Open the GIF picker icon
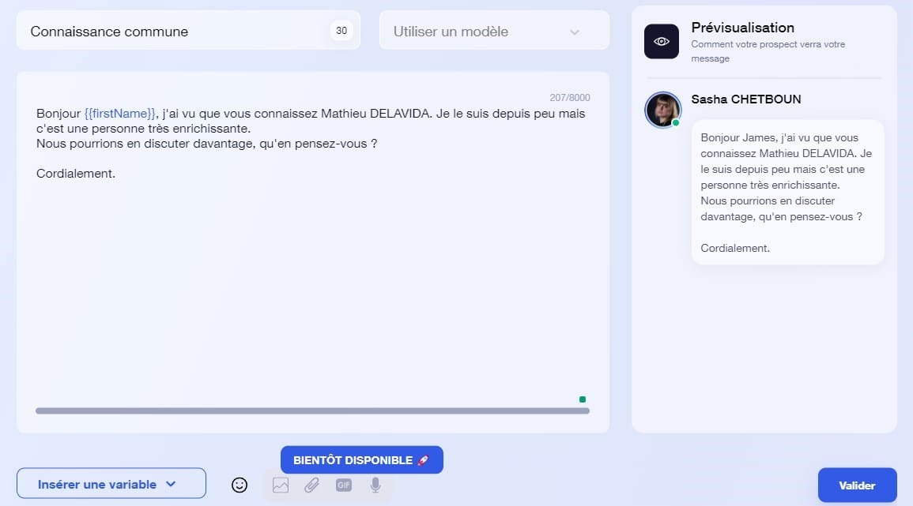 coord(343,485)
